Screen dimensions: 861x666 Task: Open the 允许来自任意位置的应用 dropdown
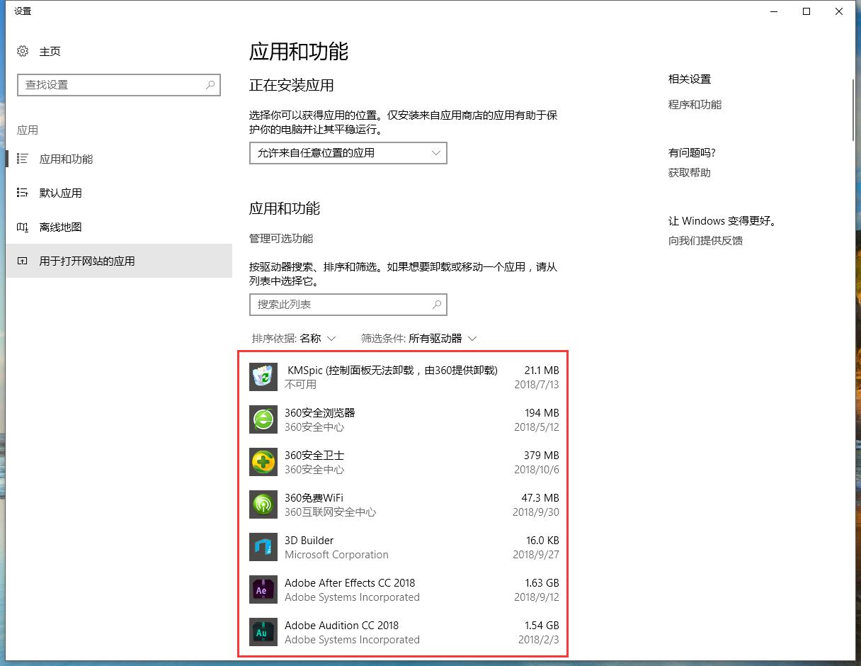348,153
